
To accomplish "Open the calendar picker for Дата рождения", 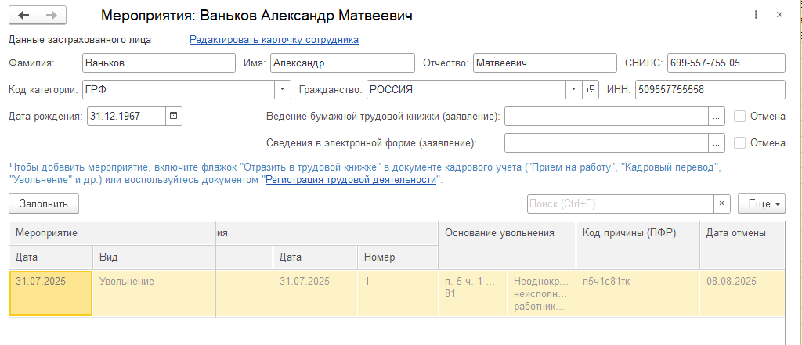I will click(x=173, y=116).
